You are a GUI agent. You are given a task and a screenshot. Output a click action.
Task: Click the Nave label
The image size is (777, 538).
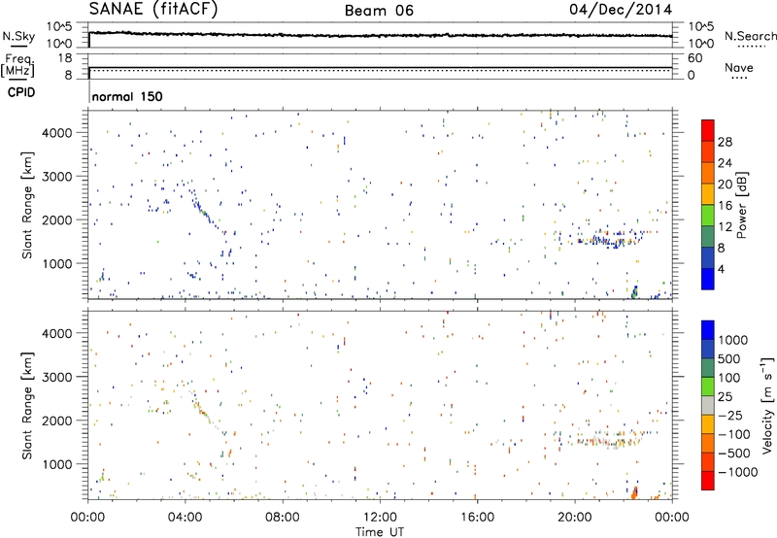[739, 67]
